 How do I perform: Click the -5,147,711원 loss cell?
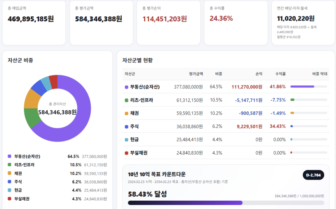(x=249, y=100)
